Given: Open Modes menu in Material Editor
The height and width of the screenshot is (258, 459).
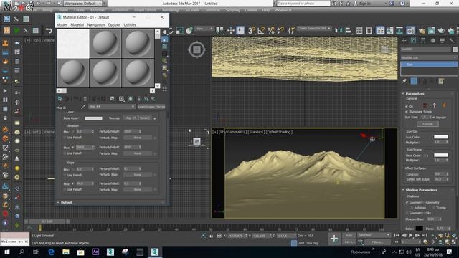Looking at the screenshot, I should point(62,25).
